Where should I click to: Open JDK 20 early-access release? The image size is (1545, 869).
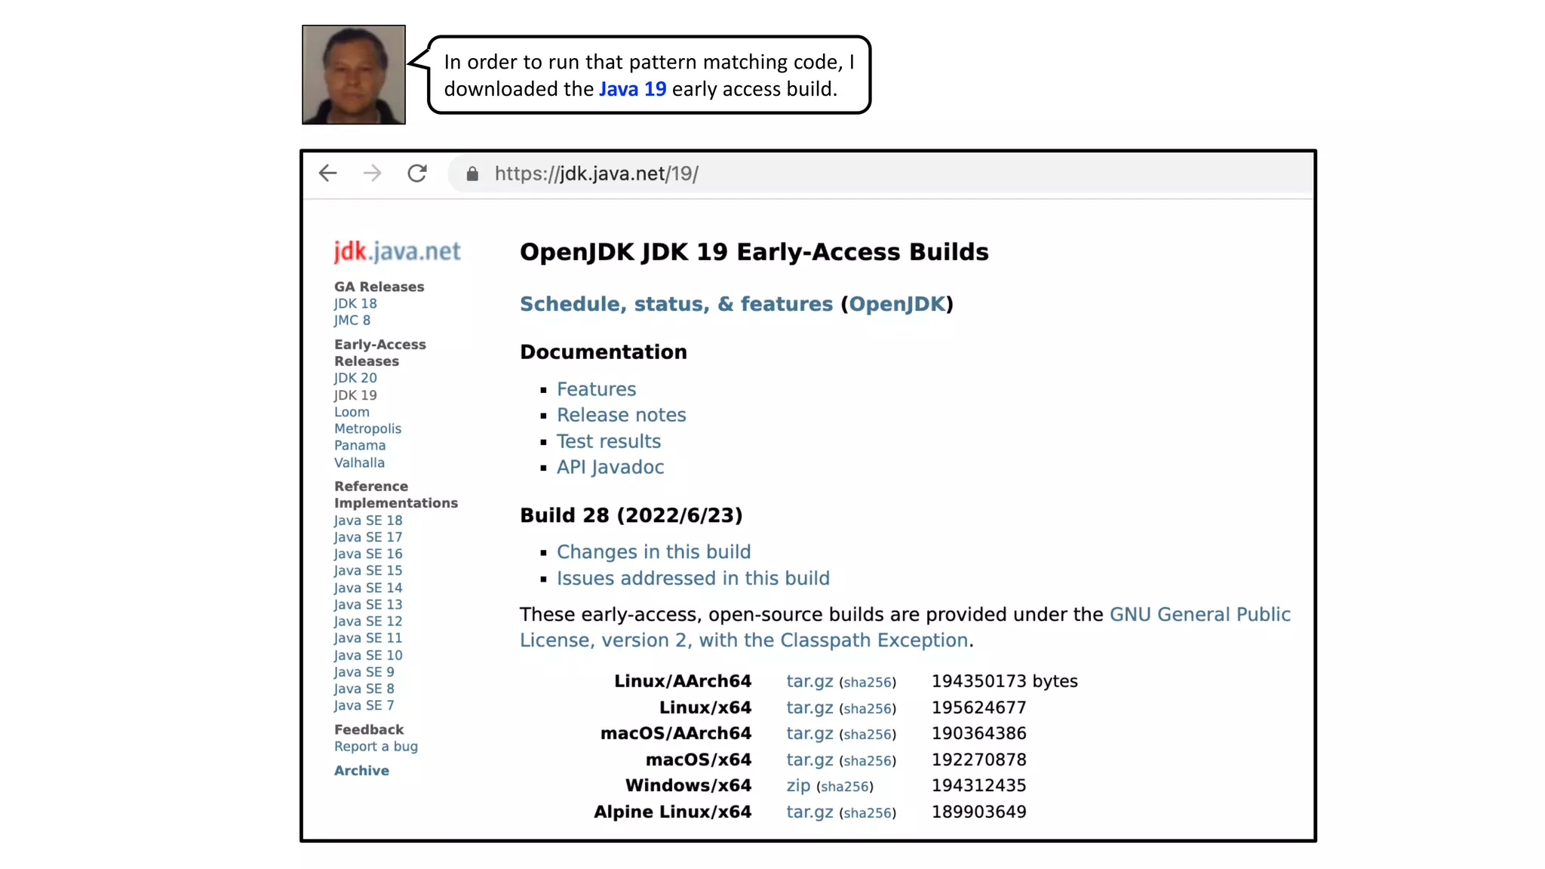[355, 378]
